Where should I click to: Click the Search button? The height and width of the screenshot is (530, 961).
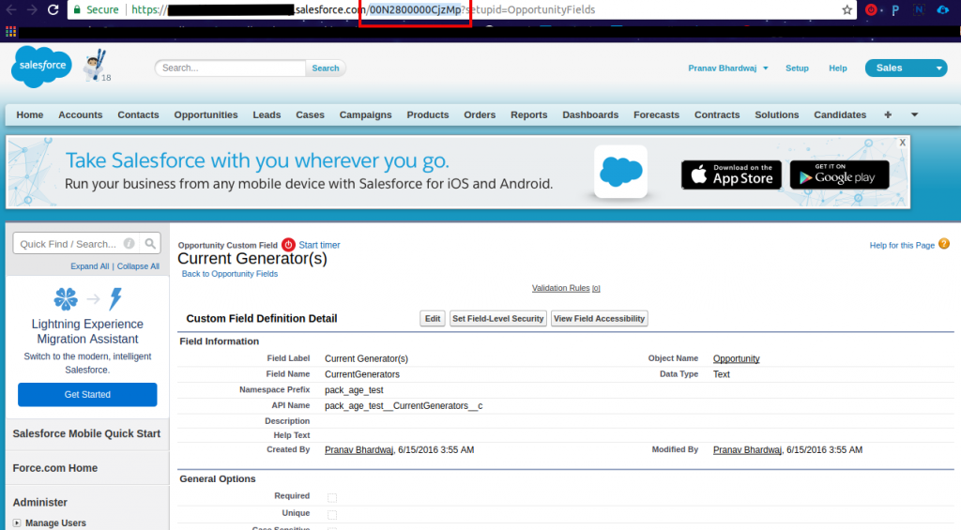click(326, 68)
